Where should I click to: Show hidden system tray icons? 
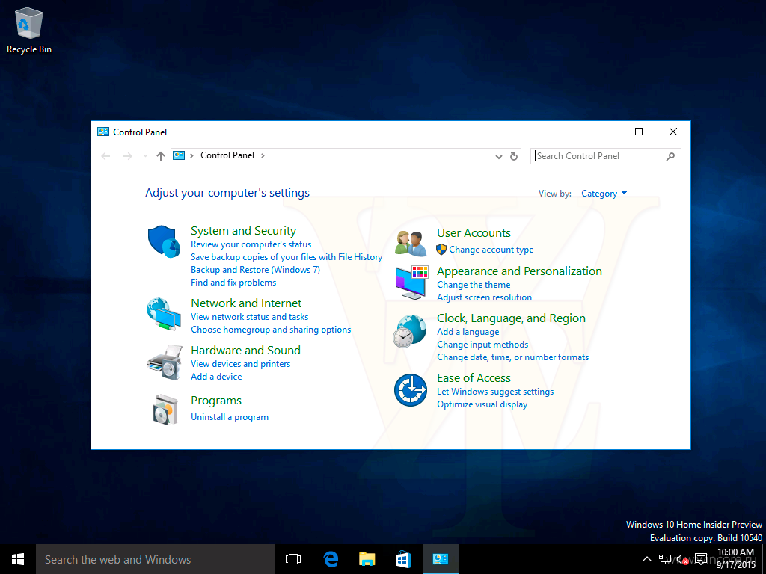click(x=647, y=559)
